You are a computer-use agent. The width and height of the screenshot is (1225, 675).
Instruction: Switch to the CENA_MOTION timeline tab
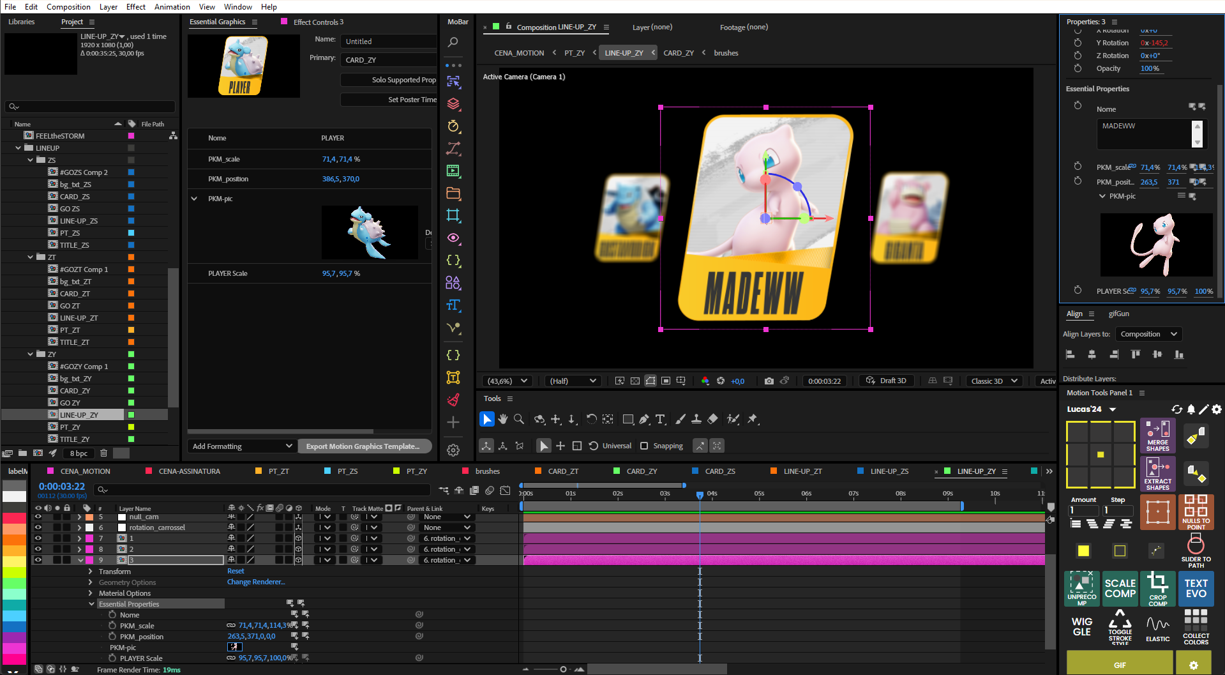coord(86,471)
